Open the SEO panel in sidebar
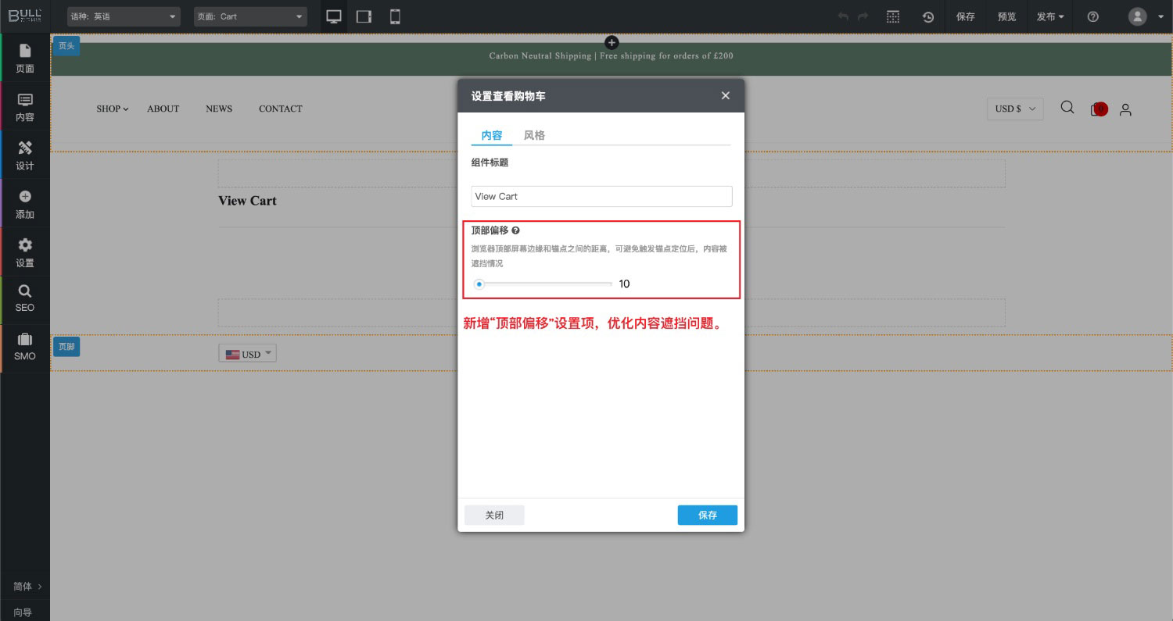The height and width of the screenshot is (621, 1173). (x=25, y=298)
